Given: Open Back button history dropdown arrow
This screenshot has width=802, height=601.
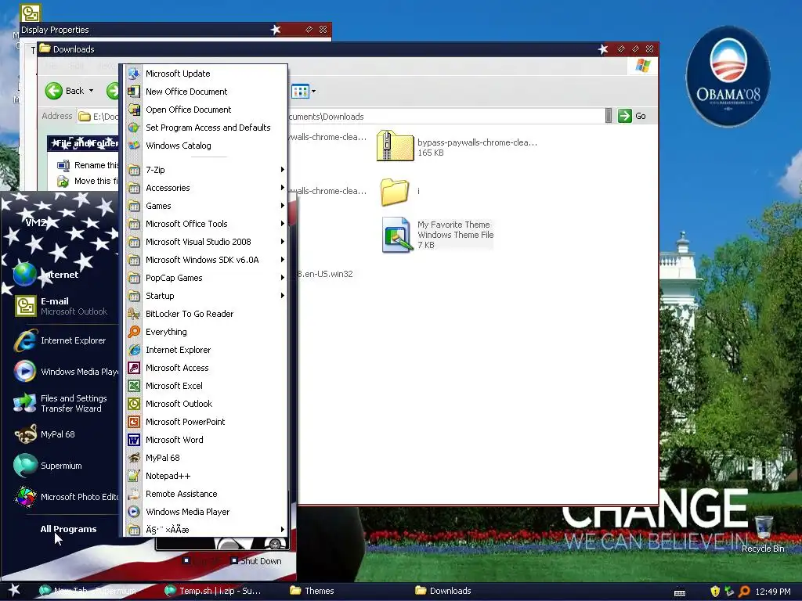Looking at the screenshot, I should (91, 91).
